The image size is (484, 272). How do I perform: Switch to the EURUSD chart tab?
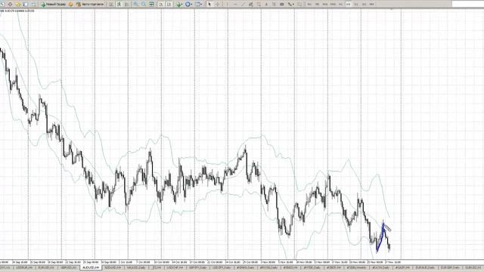[46, 267]
